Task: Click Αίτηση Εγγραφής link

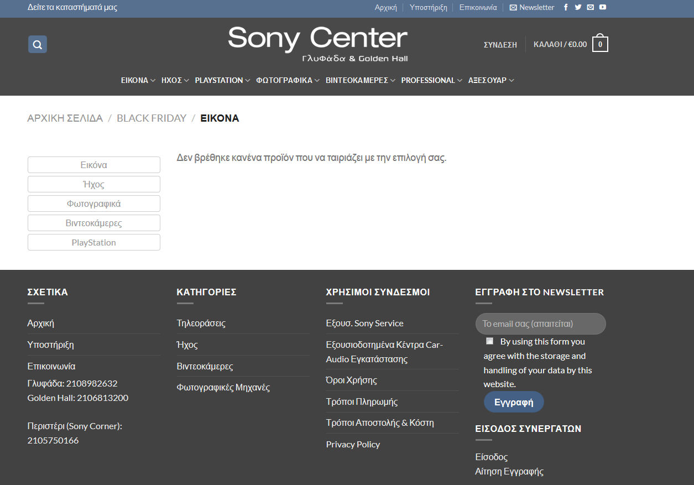Action: 510,471
